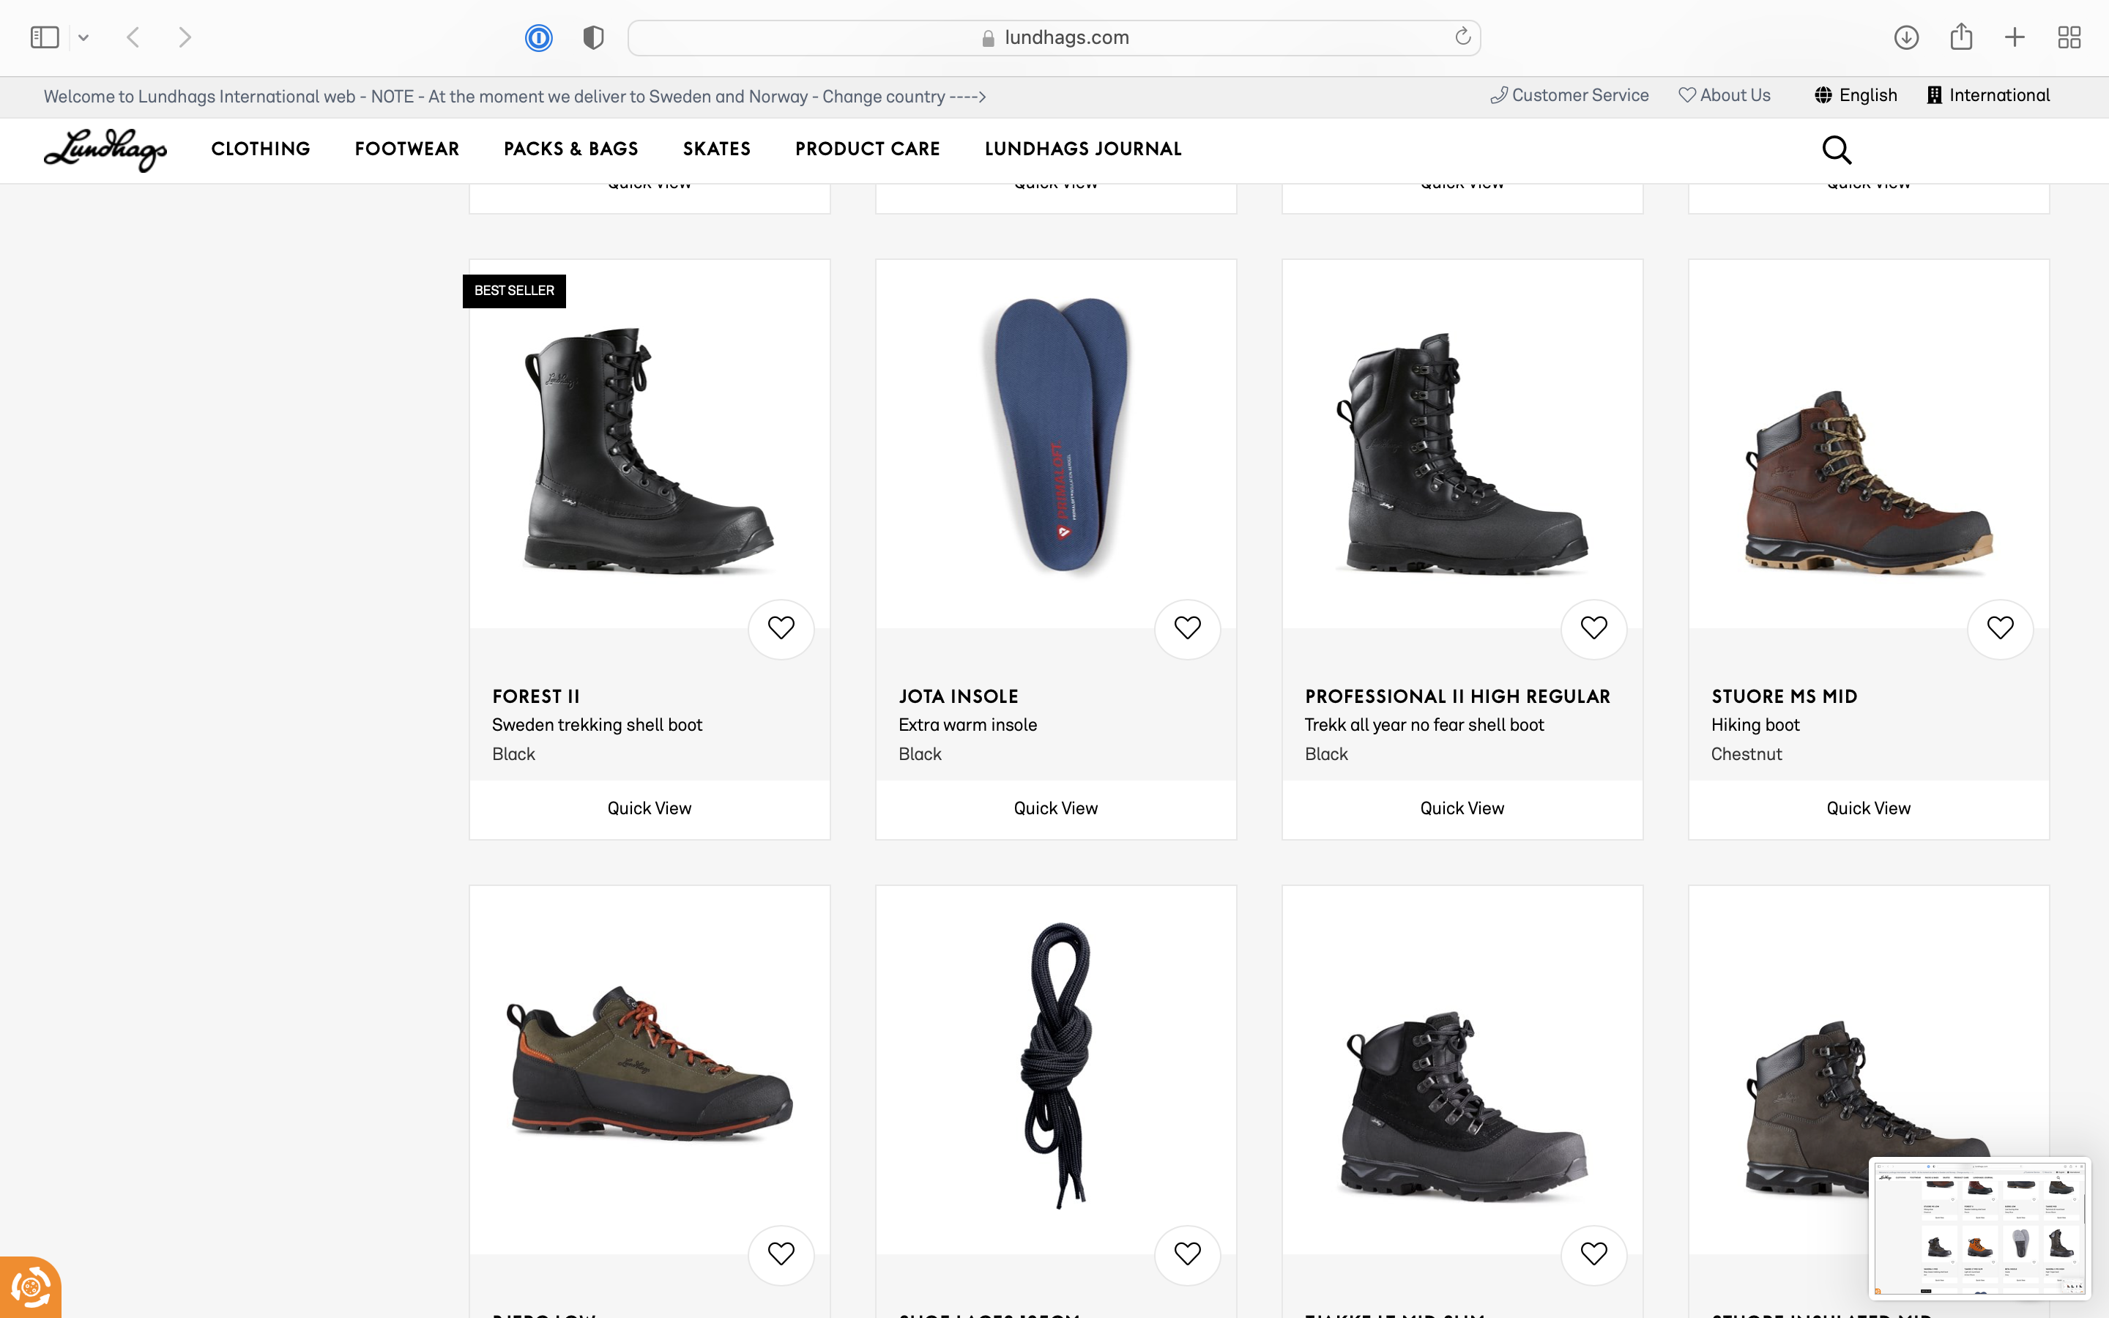
Task: Click the welcome delivery notice text
Action: click(515, 97)
